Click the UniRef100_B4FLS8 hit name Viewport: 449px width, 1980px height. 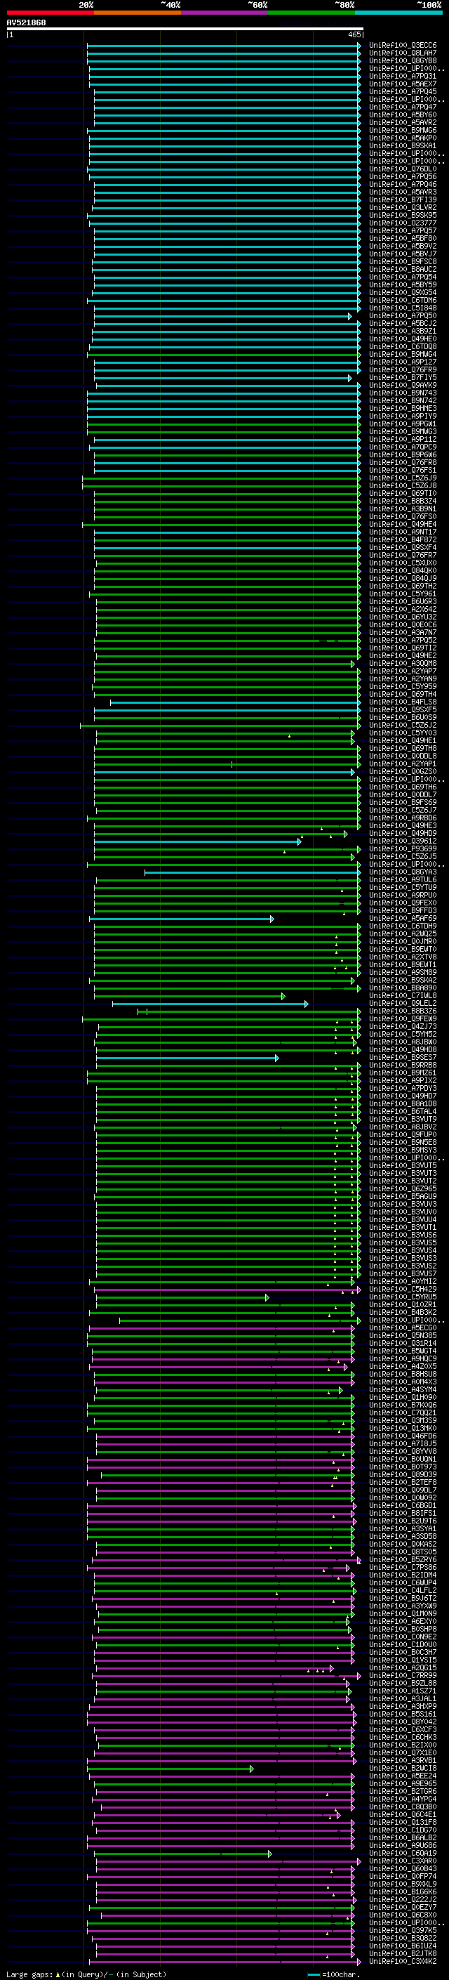403,702
